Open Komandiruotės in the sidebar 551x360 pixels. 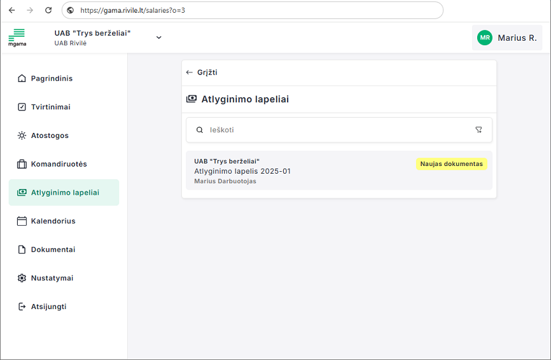click(59, 164)
